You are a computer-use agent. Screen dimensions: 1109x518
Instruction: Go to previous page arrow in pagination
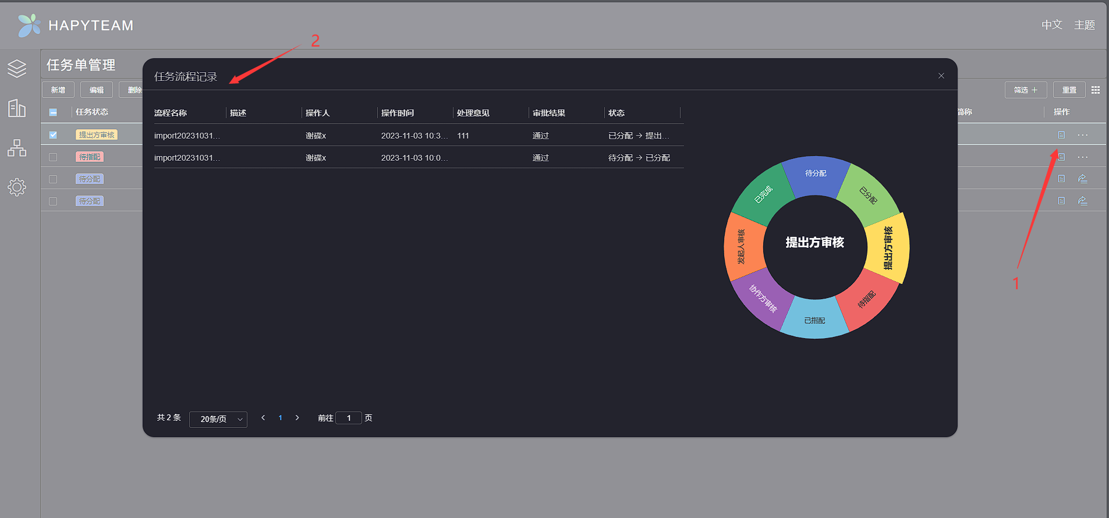point(263,418)
